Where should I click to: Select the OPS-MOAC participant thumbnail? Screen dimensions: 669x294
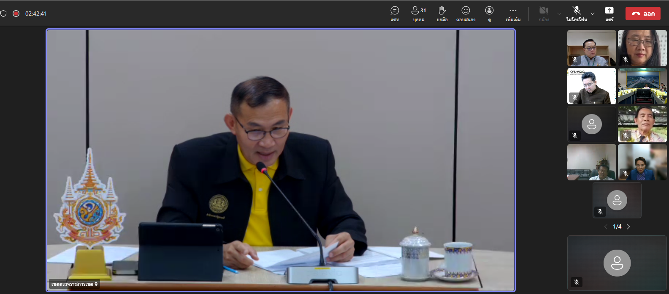click(591, 86)
